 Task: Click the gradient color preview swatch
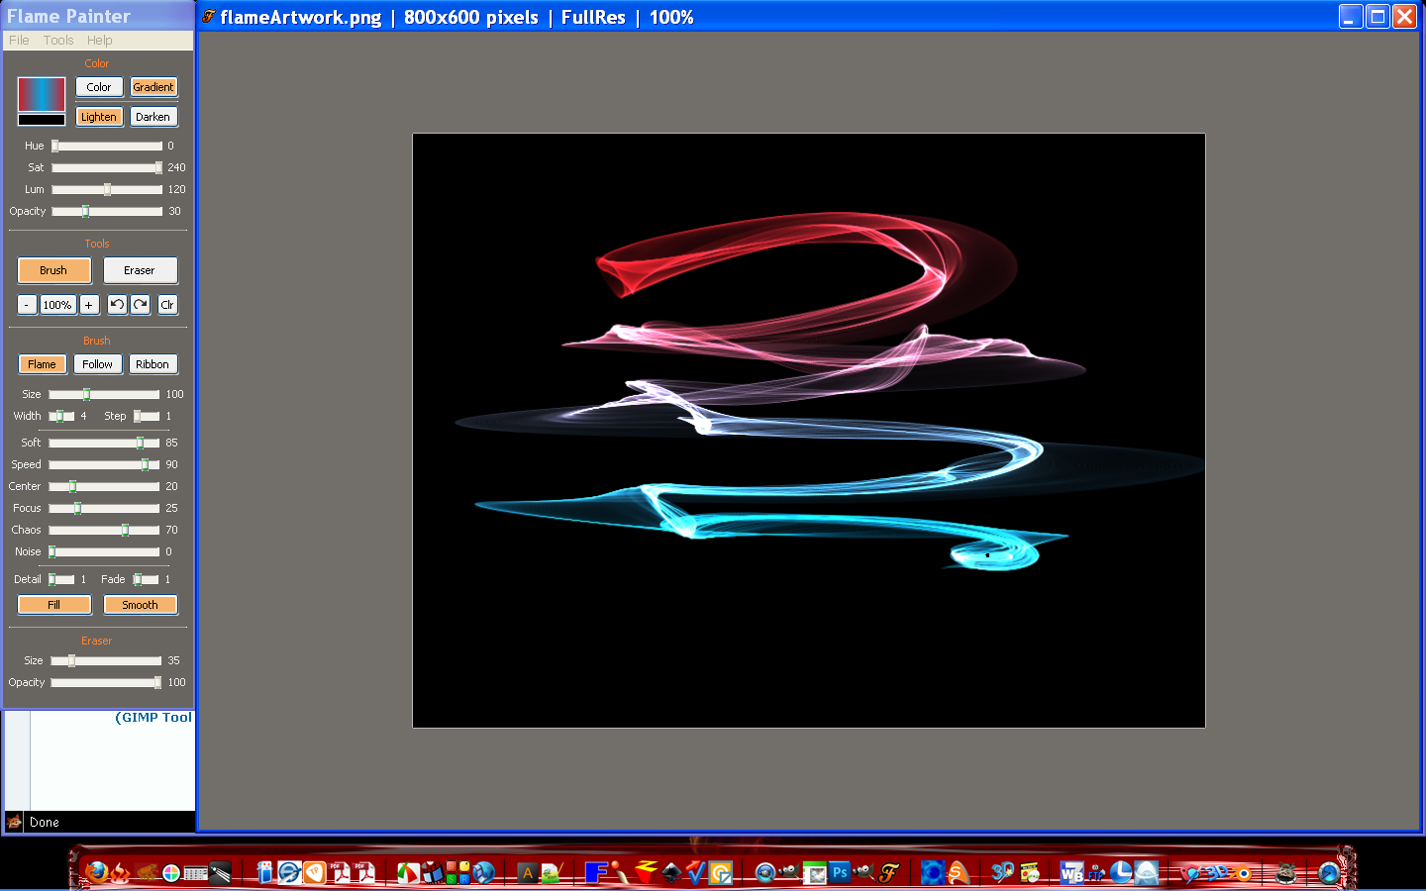click(40, 95)
